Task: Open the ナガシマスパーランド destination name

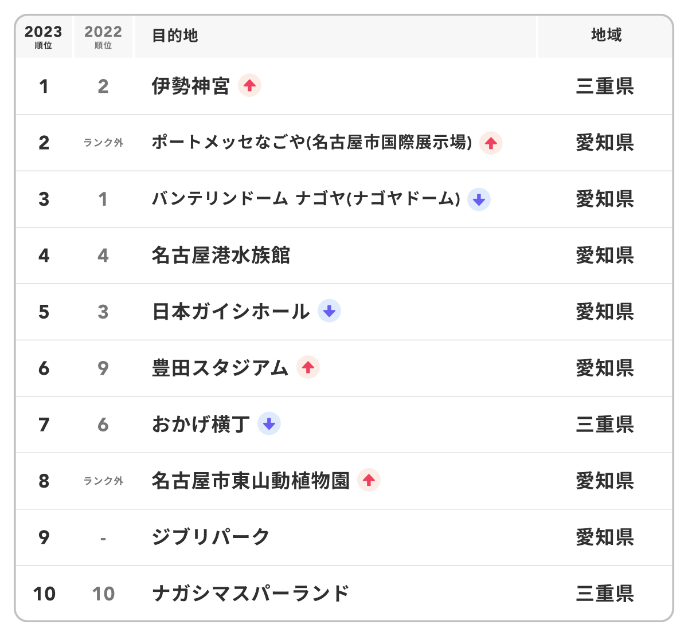Action: (250, 594)
